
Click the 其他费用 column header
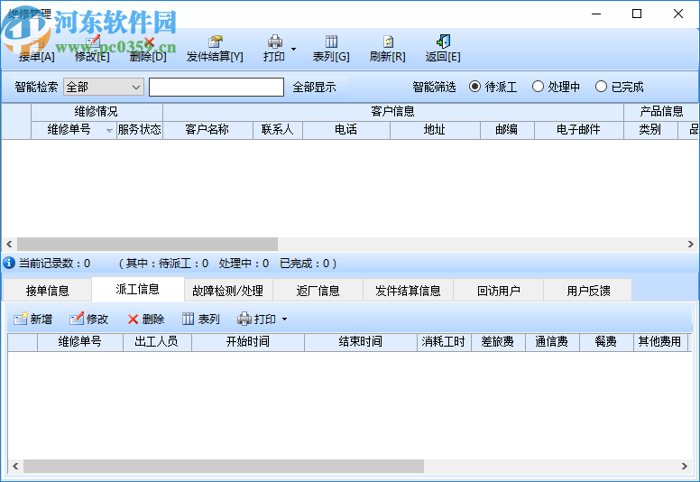pyautogui.click(x=659, y=342)
